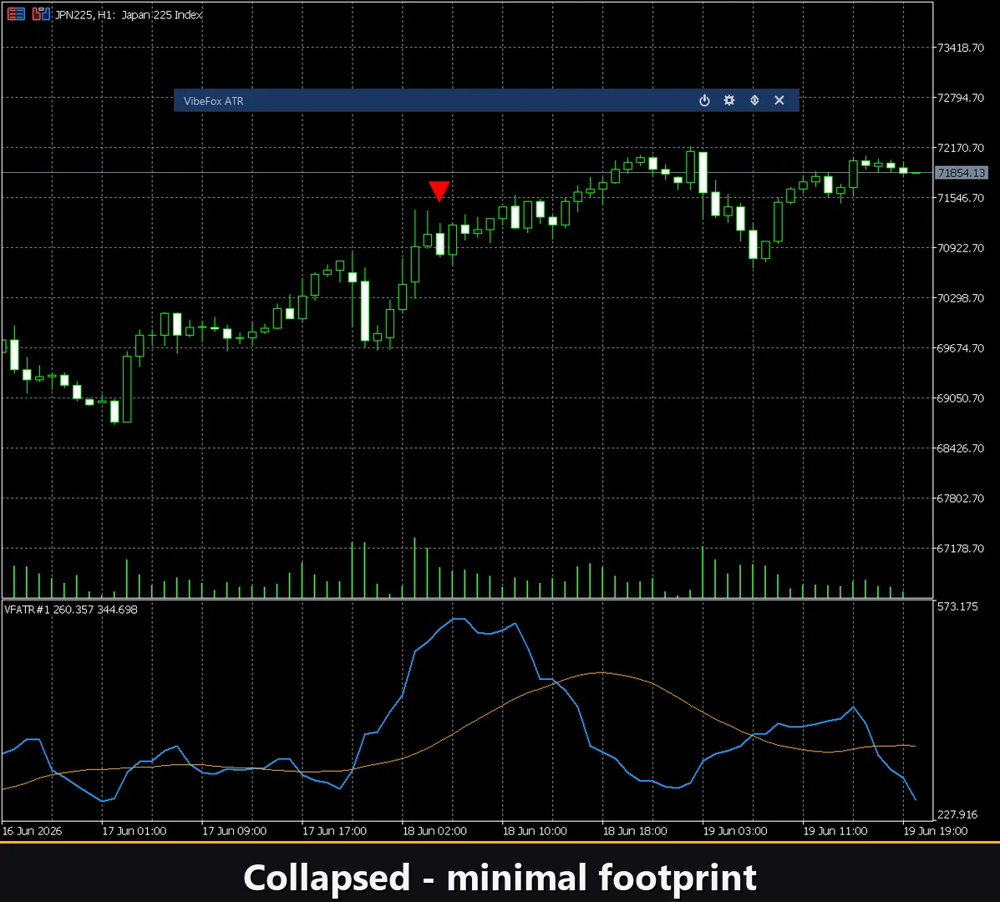Click time axis label 19 Jun 03:00
Screen dimensions: 1000x902
pos(734,831)
